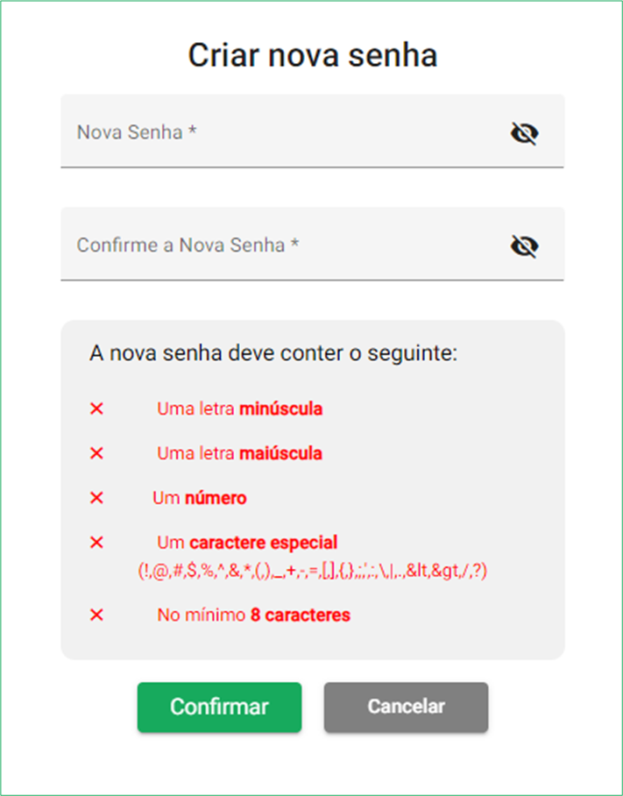Click the Uma letra maiúscula requirement text

click(239, 453)
